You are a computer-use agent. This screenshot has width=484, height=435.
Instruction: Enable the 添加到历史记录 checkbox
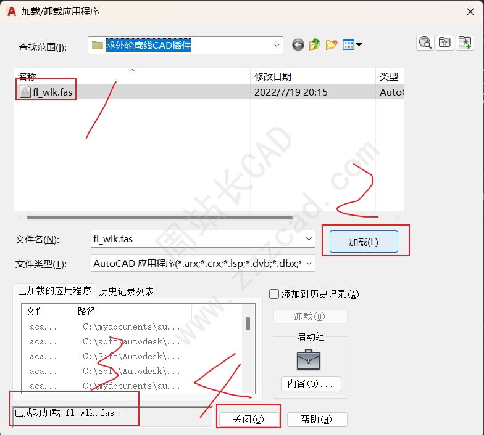tap(275, 295)
